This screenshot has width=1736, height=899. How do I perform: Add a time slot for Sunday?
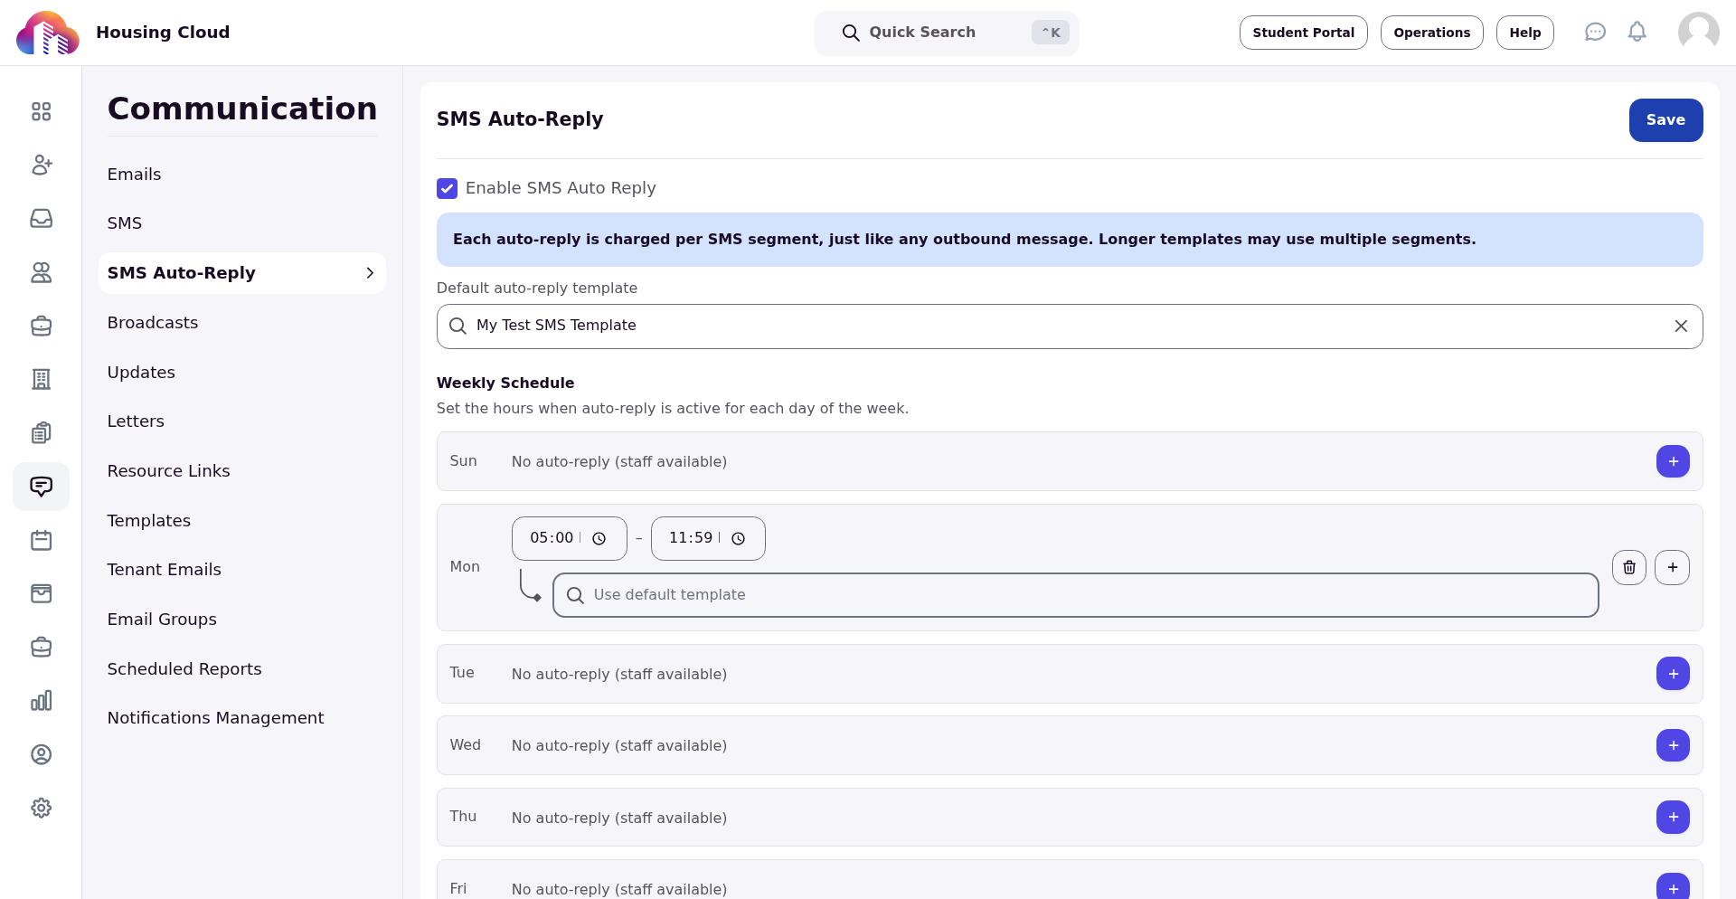[x=1673, y=461]
